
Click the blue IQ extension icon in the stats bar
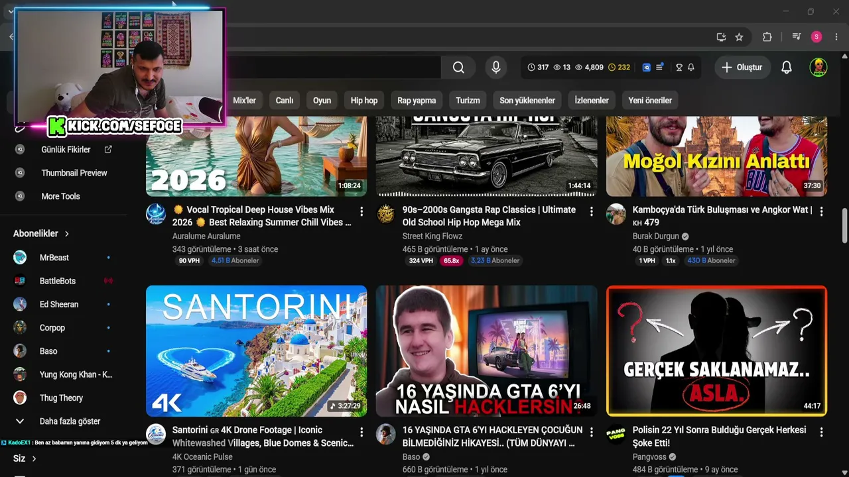pyautogui.click(x=647, y=68)
